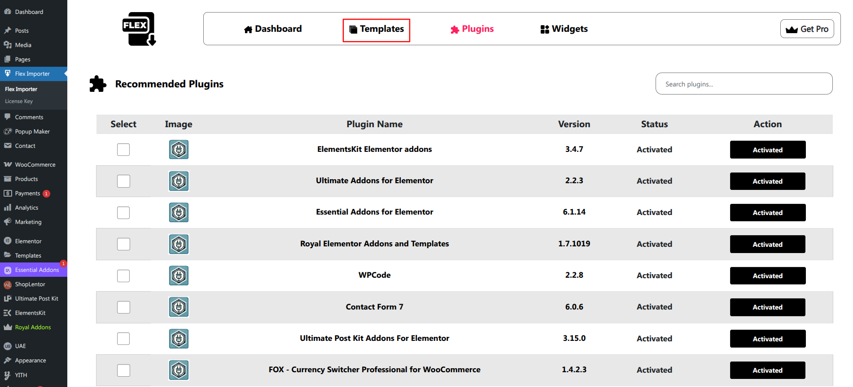Open the Templates tab in Flex header
853x387 pixels.
point(376,30)
